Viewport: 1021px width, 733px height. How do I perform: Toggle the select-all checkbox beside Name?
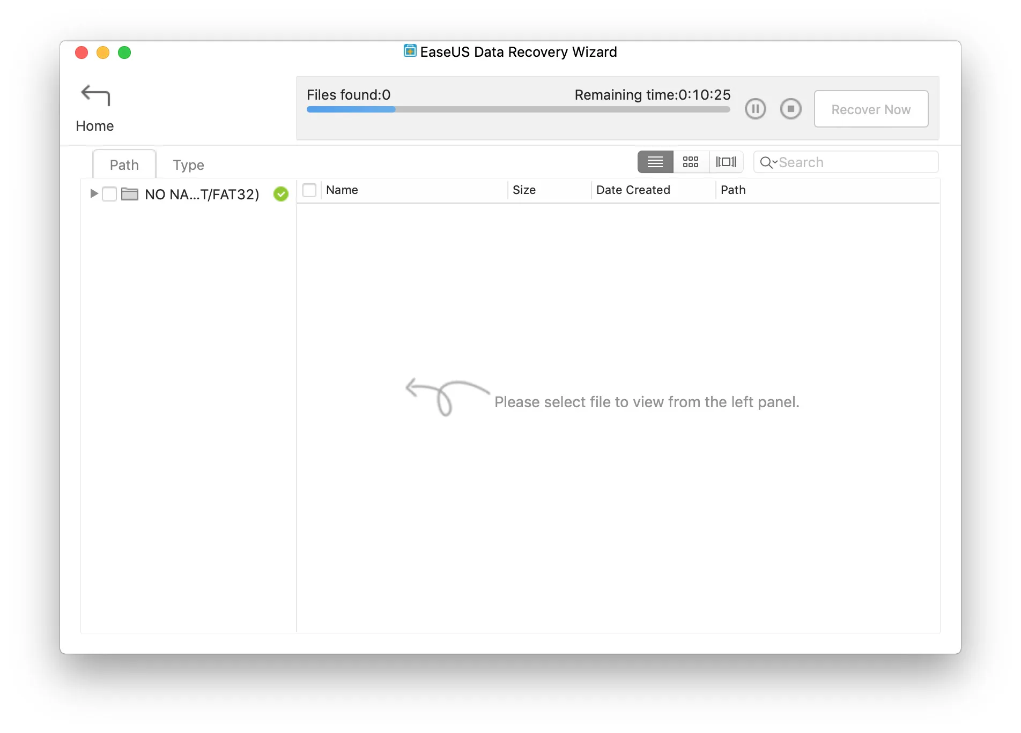[x=309, y=190]
